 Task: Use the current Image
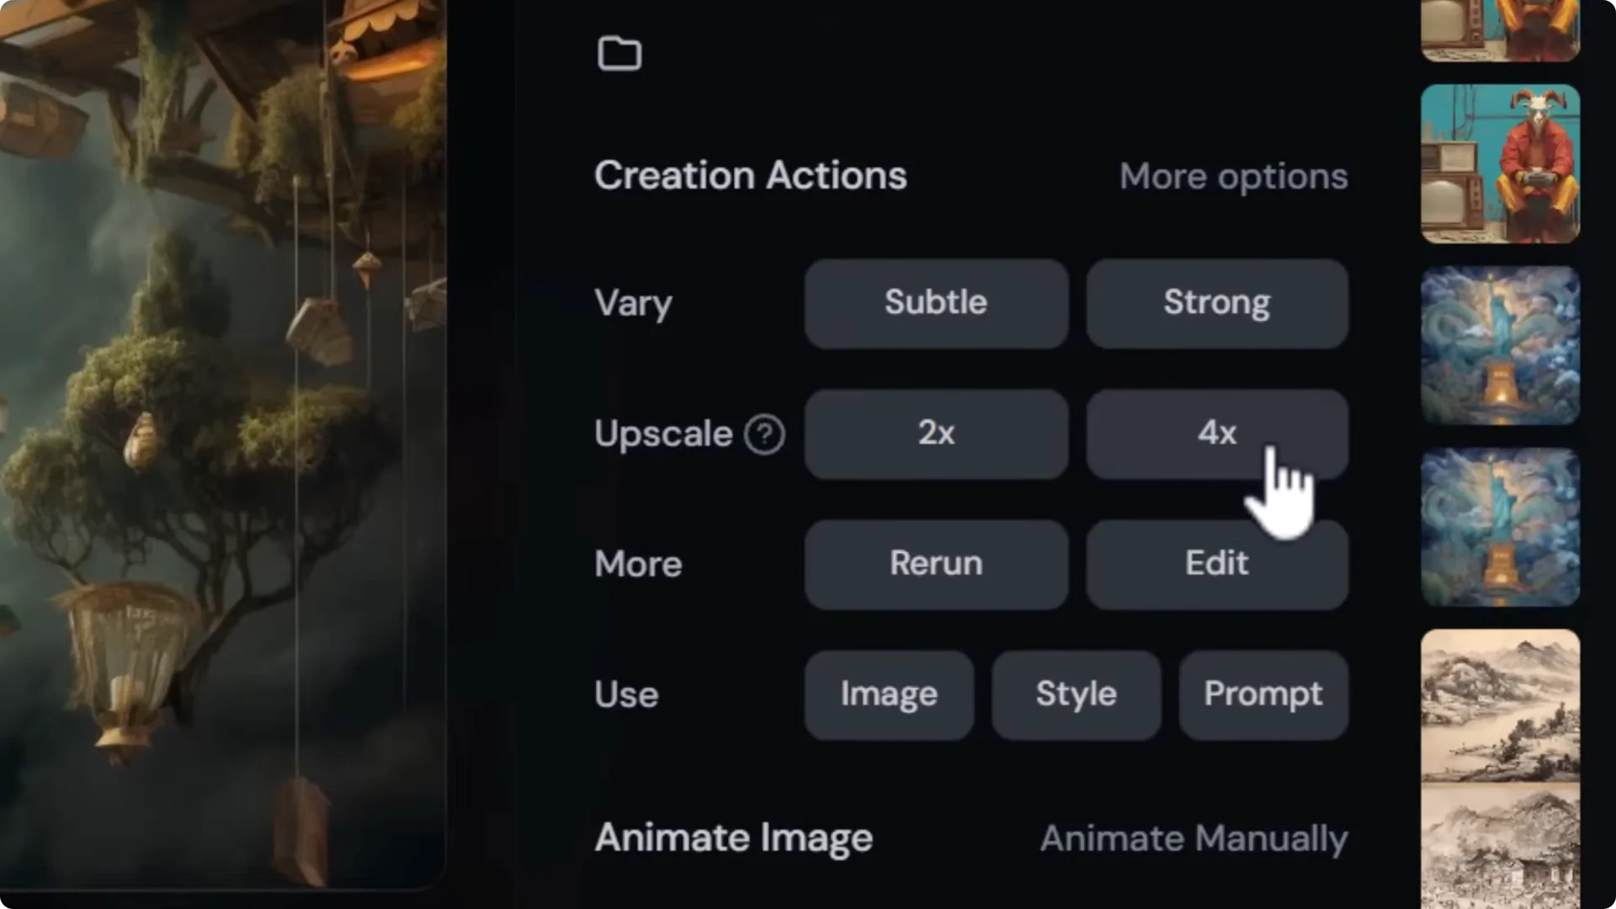(x=889, y=694)
